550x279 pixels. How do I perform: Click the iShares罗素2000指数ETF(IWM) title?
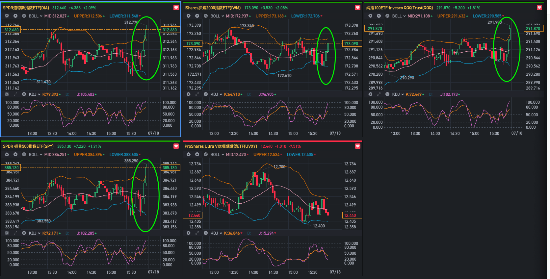pyautogui.click(x=213, y=8)
